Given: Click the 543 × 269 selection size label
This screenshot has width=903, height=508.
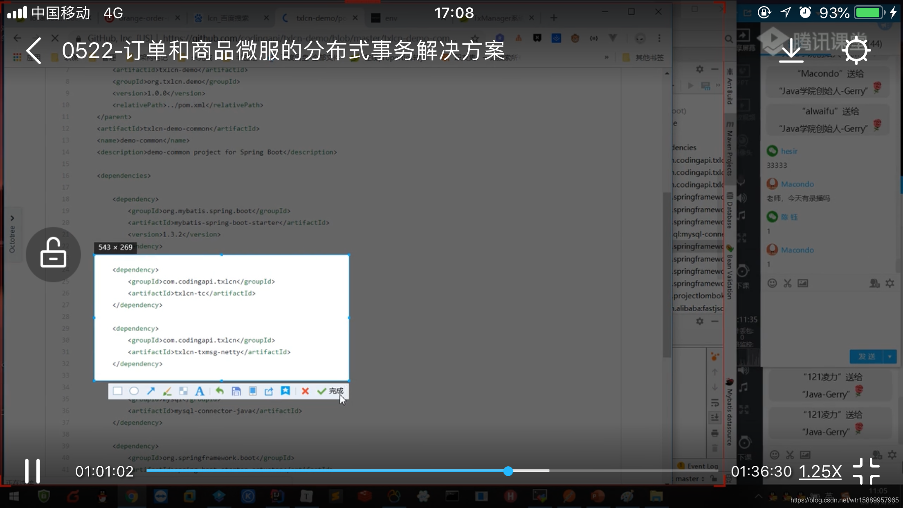Looking at the screenshot, I should [x=115, y=247].
